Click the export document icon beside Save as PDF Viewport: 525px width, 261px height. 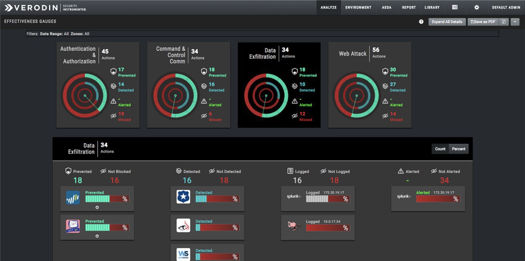504,22
